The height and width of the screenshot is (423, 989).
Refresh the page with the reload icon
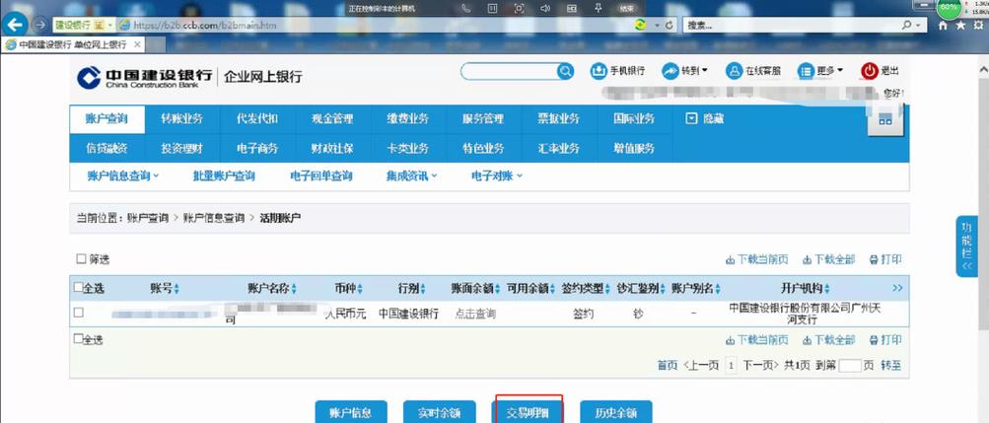(x=669, y=26)
